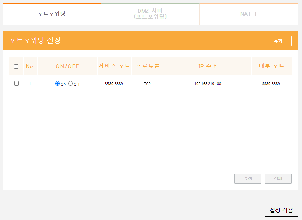Click the 내부 포트 column header
Image resolution: width=302 pixels, height=220 pixels.
(x=271, y=66)
